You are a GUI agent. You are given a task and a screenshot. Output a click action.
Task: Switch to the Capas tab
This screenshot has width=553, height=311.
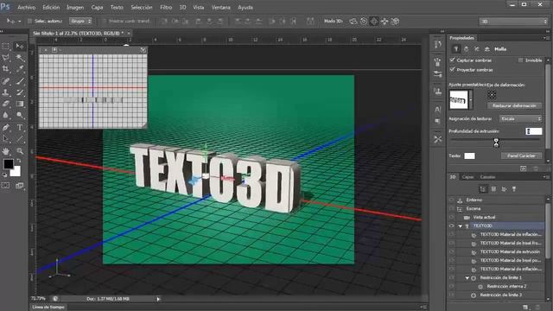point(467,177)
